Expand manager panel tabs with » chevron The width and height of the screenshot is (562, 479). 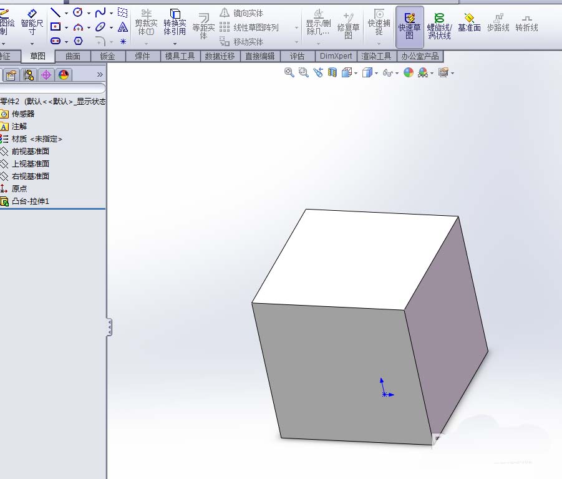100,74
